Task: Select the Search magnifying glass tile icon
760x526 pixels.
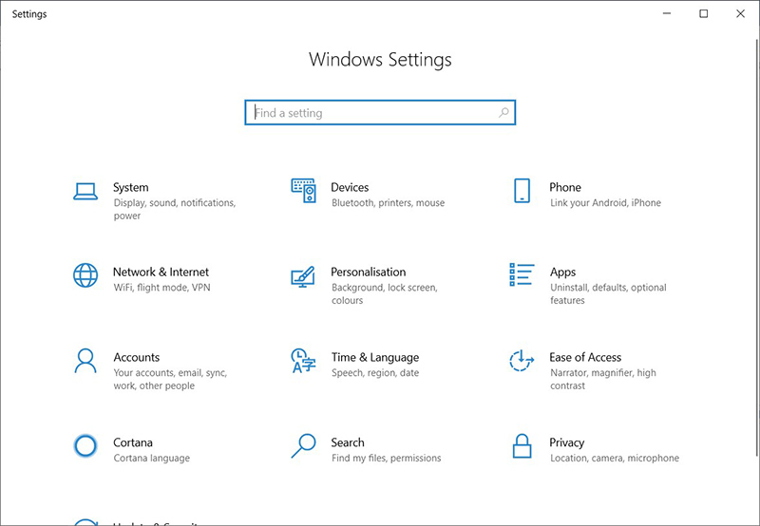Action: click(303, 445)
